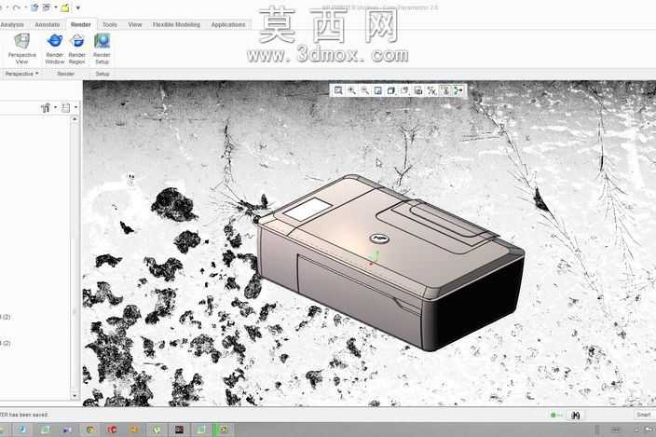Open black-and-red icon in Windows taskbar
Viewport: 656px width, 437px height.
point(179,430)
